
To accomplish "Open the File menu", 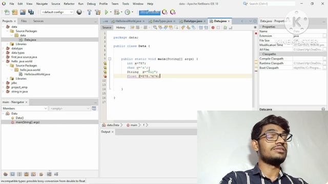I will (12, 4).
